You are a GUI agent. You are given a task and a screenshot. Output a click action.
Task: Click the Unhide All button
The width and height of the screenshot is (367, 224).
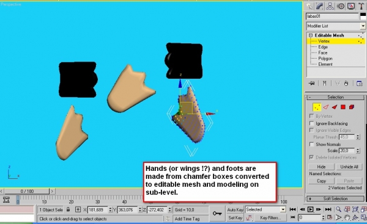tap(349, 167)
